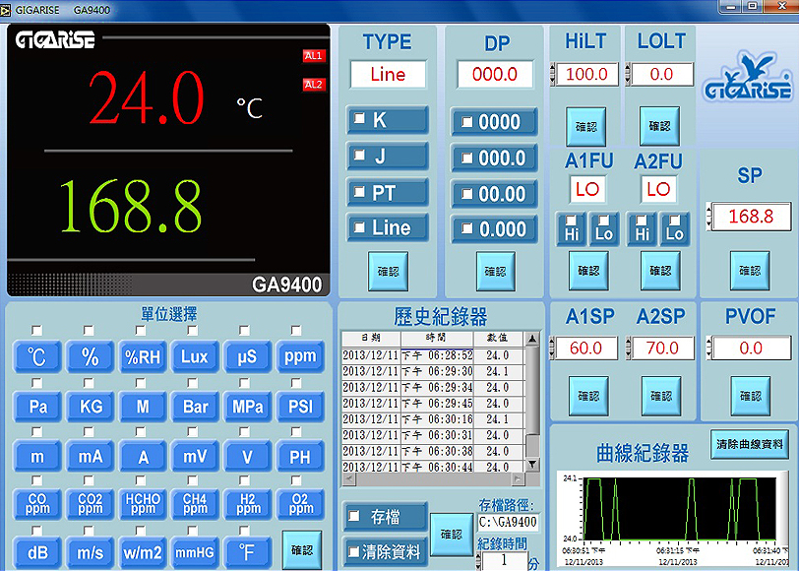799x571 pixels.
Task: Choose the %RH unit button
Action: pos(143,356)
